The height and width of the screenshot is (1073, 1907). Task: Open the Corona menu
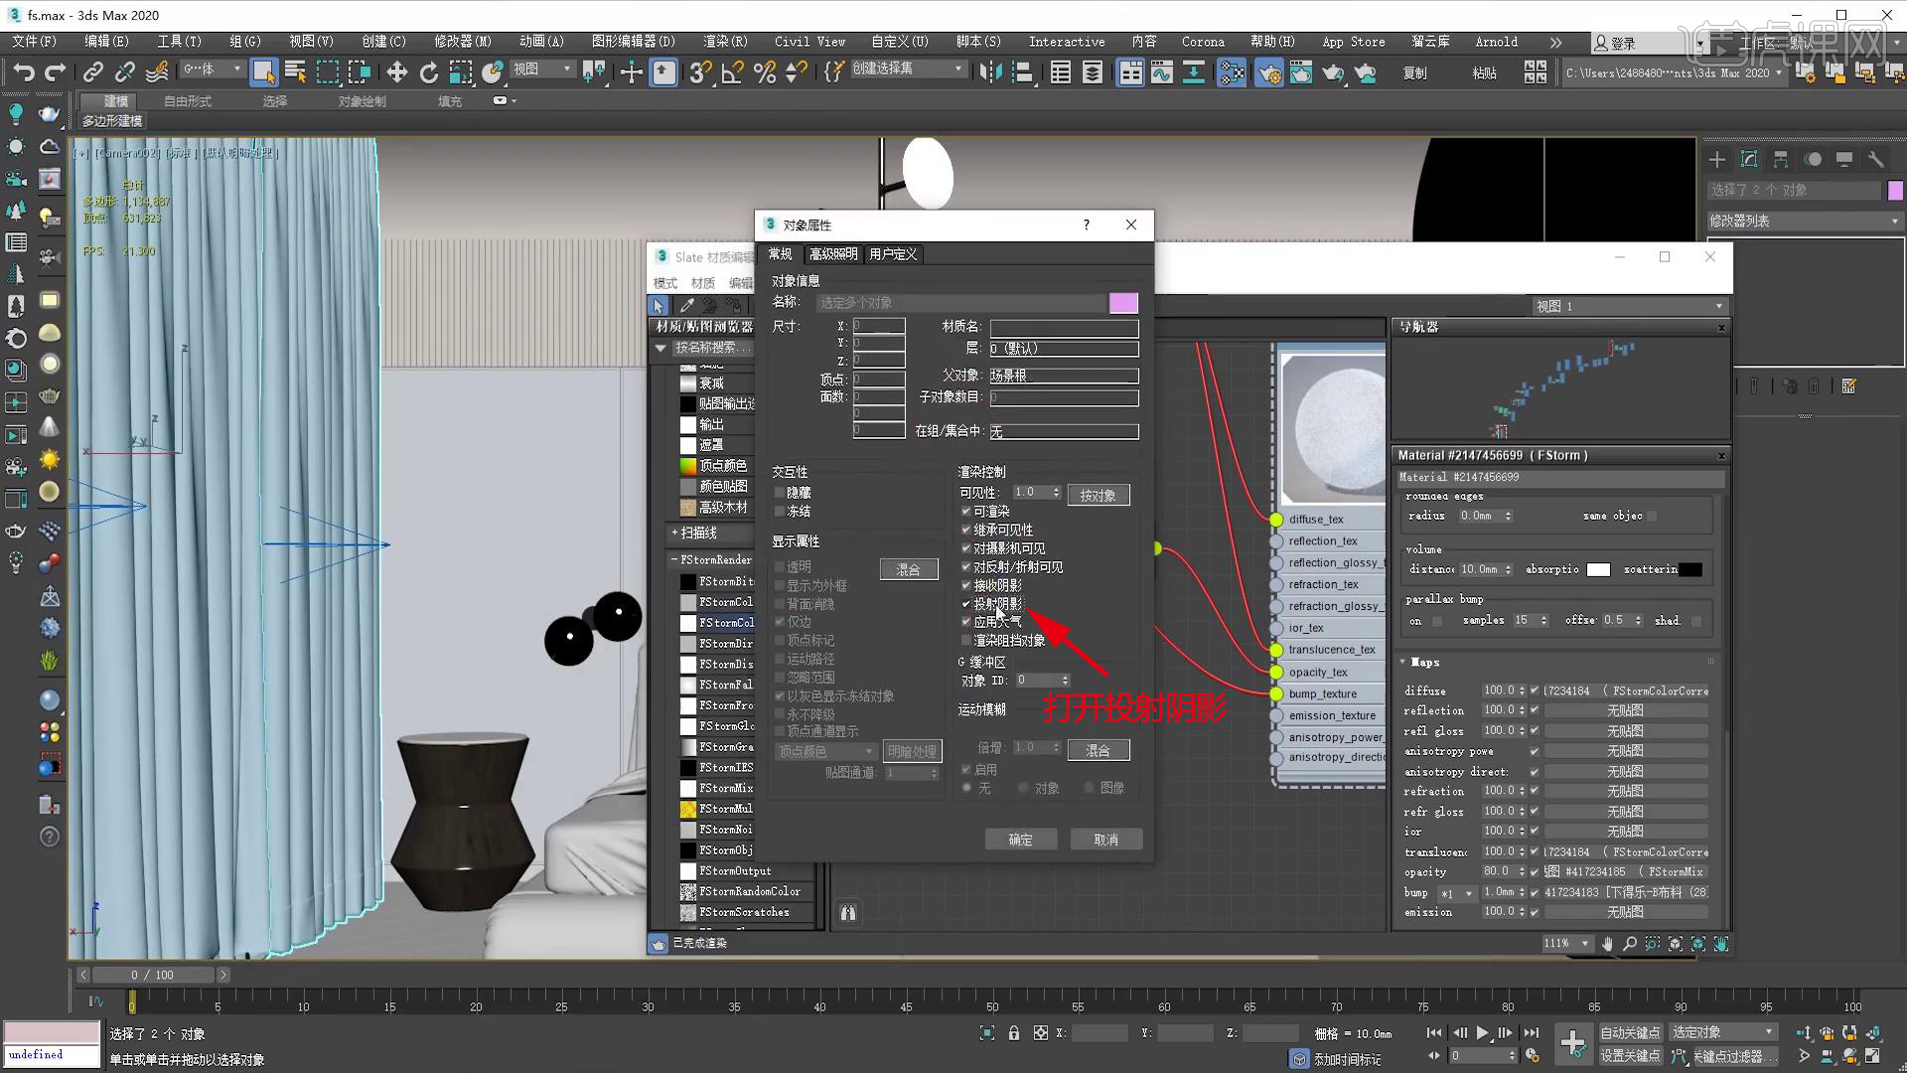[x=1203, y=41]
